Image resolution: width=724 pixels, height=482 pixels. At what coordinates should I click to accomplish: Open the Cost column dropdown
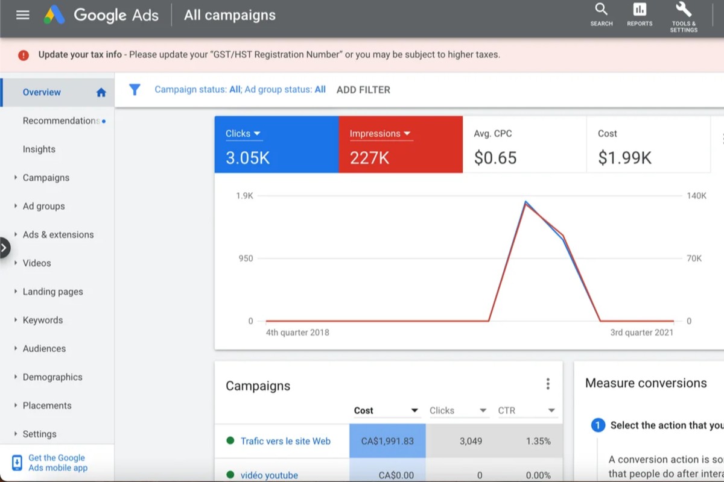coord(415,410)
